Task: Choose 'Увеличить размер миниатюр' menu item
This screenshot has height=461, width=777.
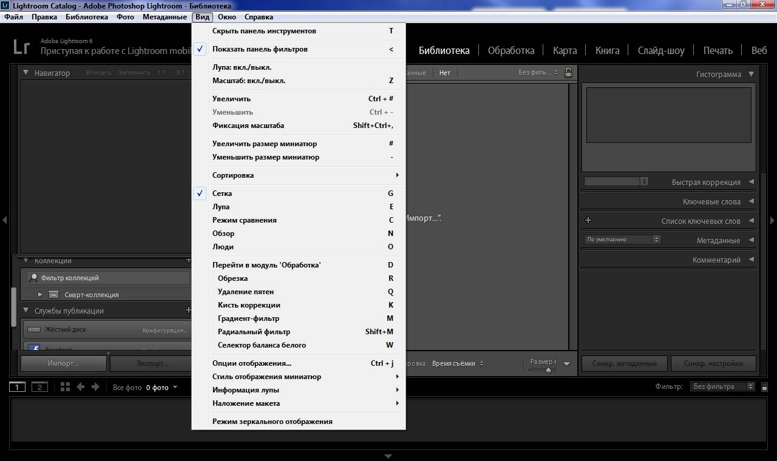Action: [299, 144]
